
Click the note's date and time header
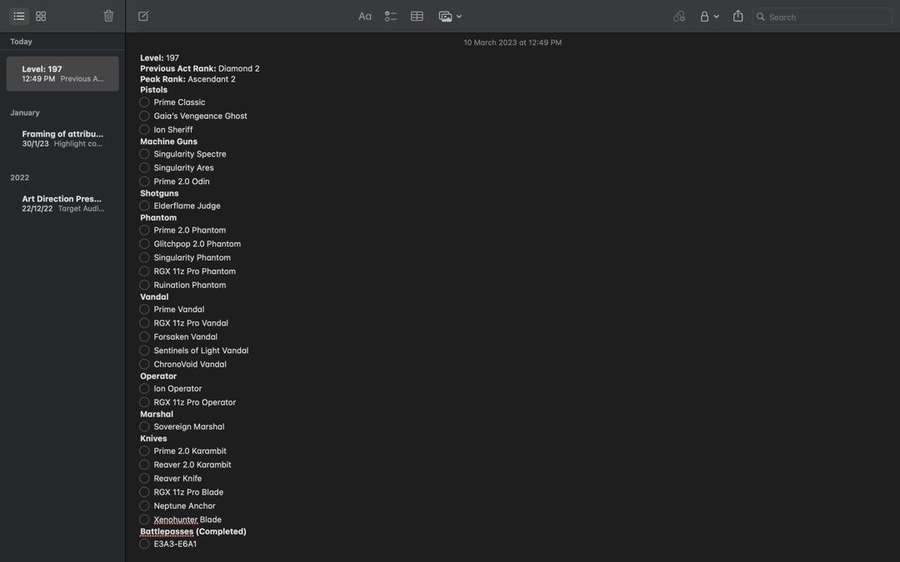coord(512,42)
